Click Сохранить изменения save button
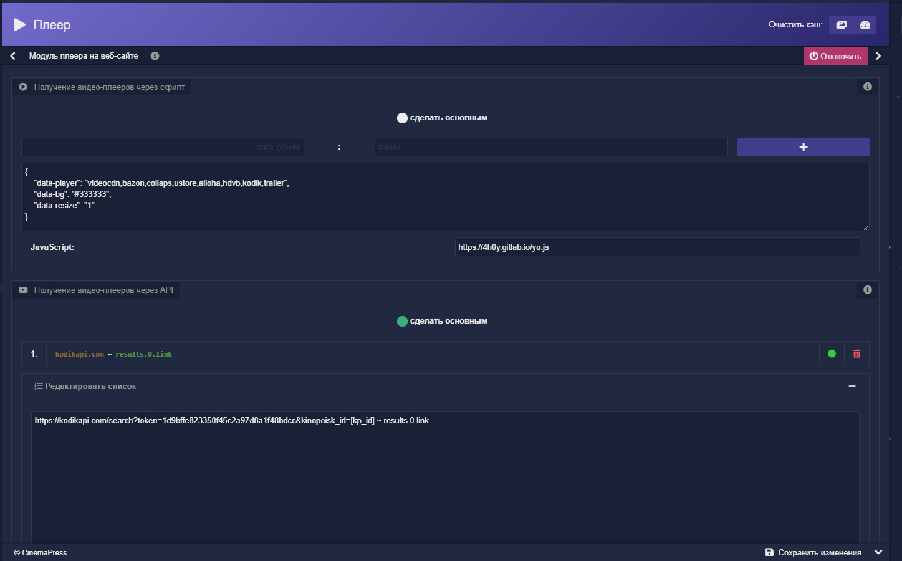 [x=813, y=552]
